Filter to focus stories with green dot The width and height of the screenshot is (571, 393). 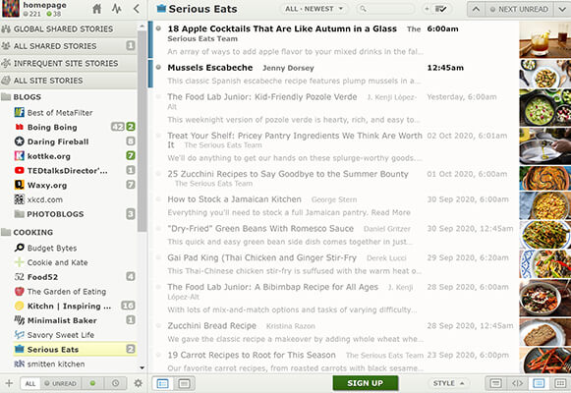pos(92,383)
